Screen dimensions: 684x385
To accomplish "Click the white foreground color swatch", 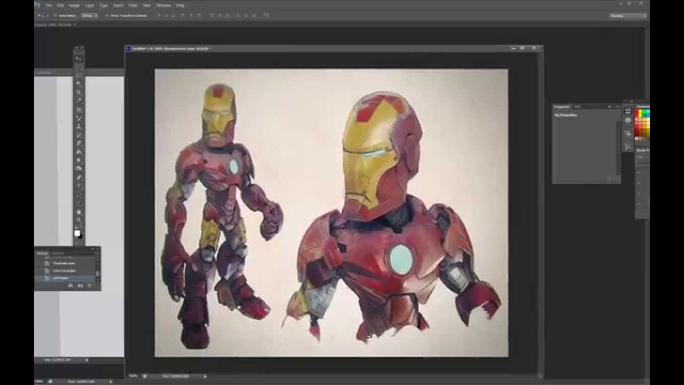I will [77, 233].
